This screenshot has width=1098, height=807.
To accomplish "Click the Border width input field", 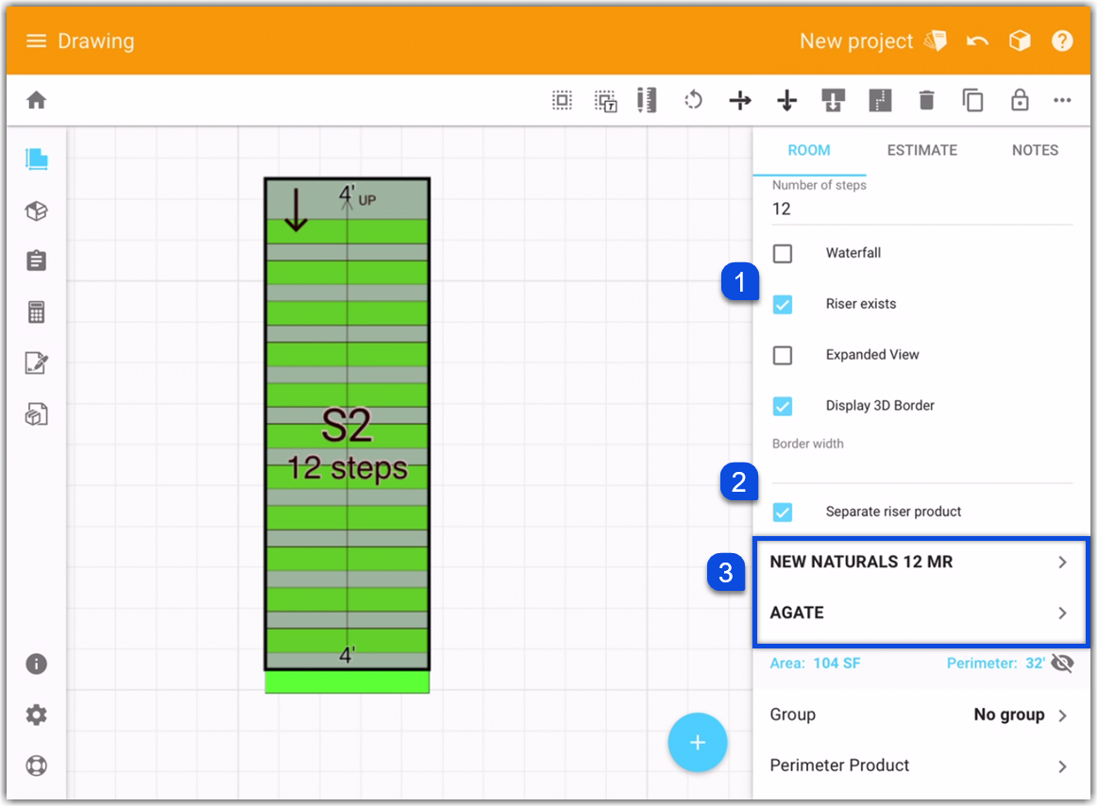I will coord(921,467).
